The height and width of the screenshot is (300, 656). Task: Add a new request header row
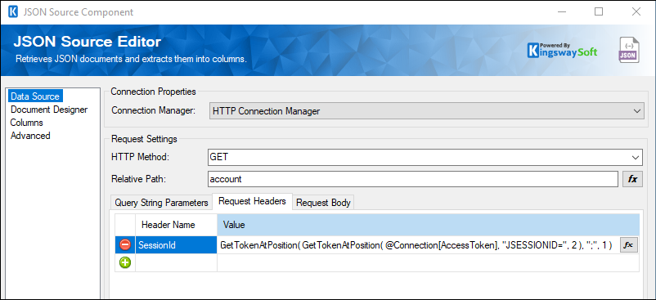tap(125, 263)
